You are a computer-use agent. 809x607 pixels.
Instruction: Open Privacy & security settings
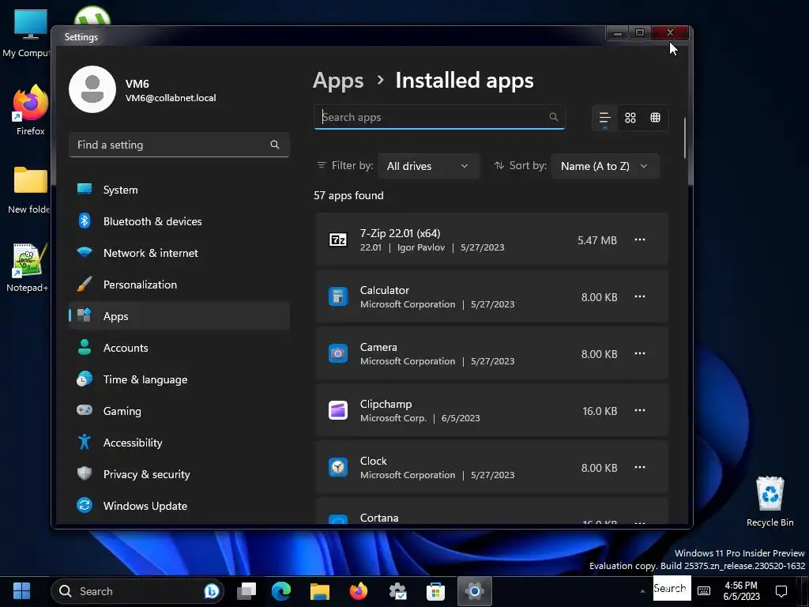tap(179, 474)
